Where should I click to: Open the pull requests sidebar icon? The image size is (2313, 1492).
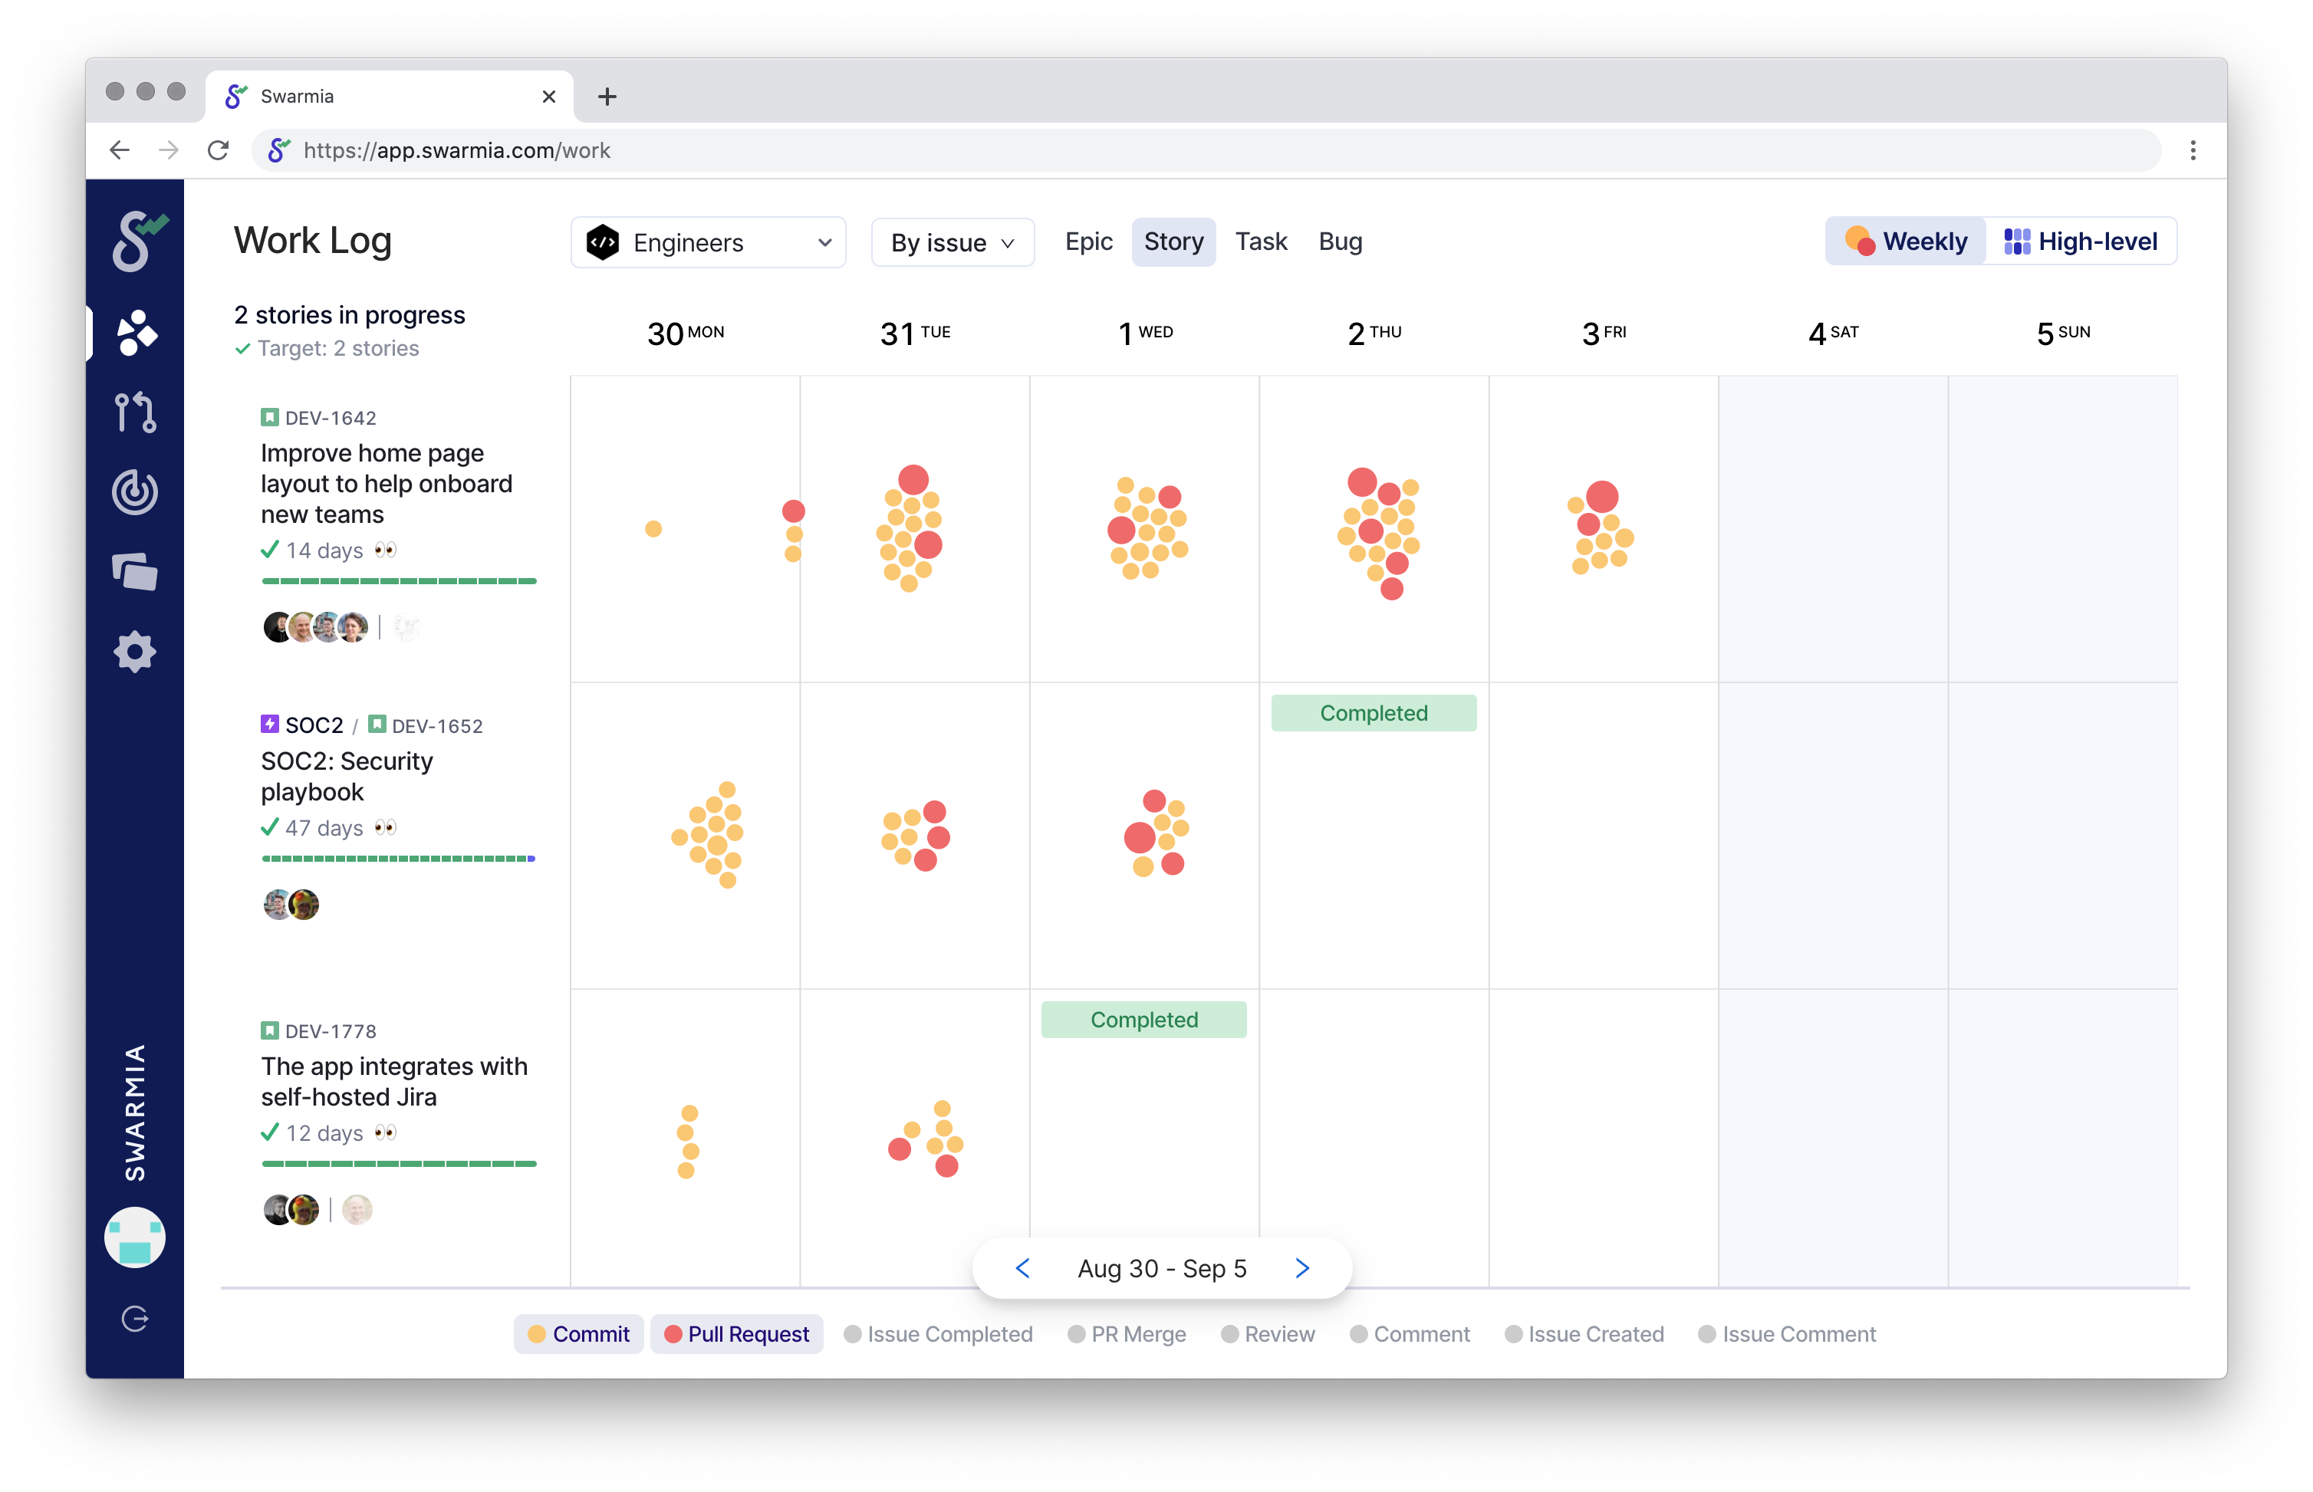135,412
